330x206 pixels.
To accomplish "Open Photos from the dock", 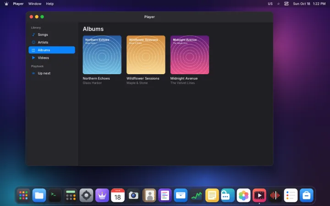I will coord(243,195).
